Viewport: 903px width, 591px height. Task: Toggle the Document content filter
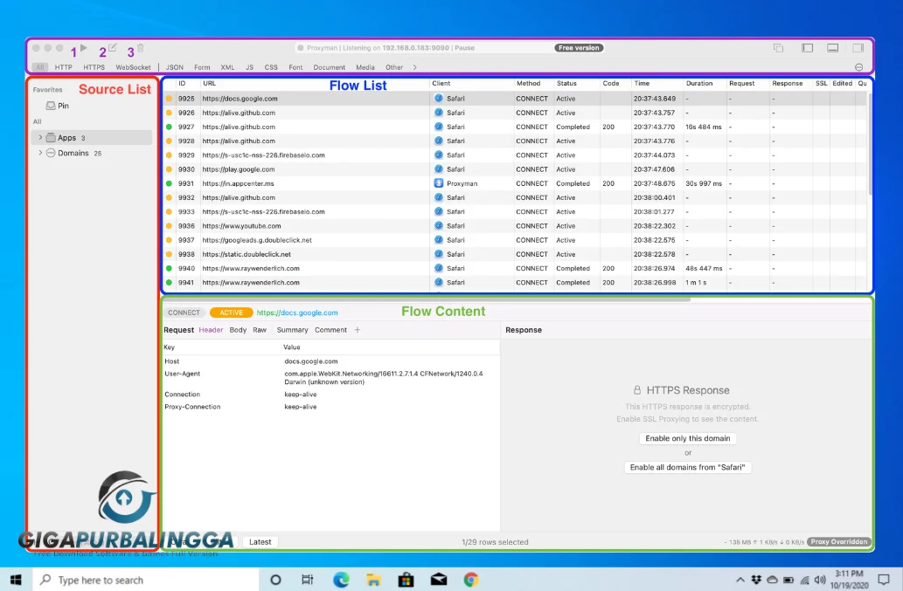click(330, 67)
